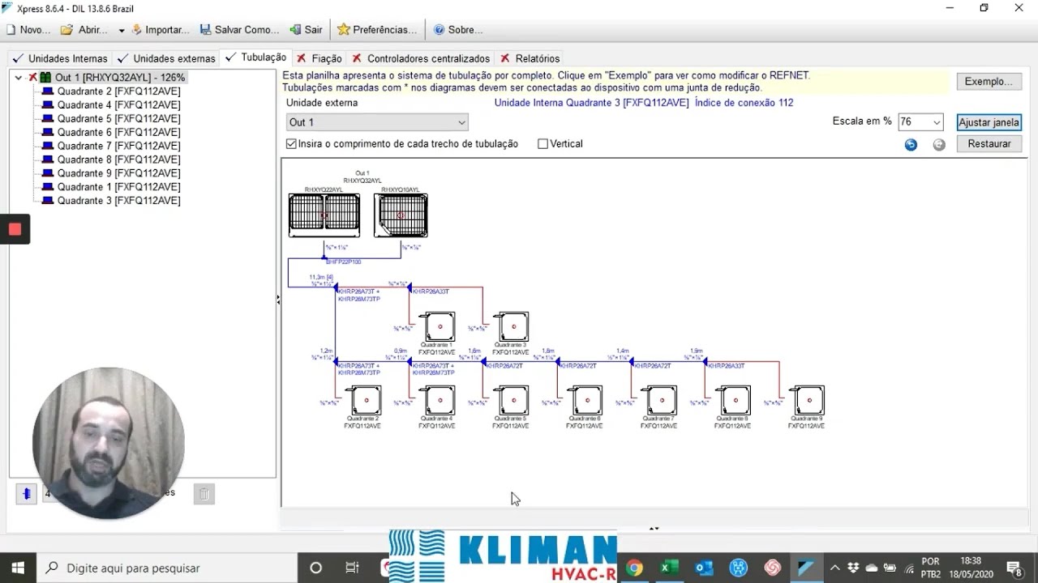This screenshot has width=1038, height=583.
Task: Select Quadrante 7 in the tree list
Action: click(118, 146)
